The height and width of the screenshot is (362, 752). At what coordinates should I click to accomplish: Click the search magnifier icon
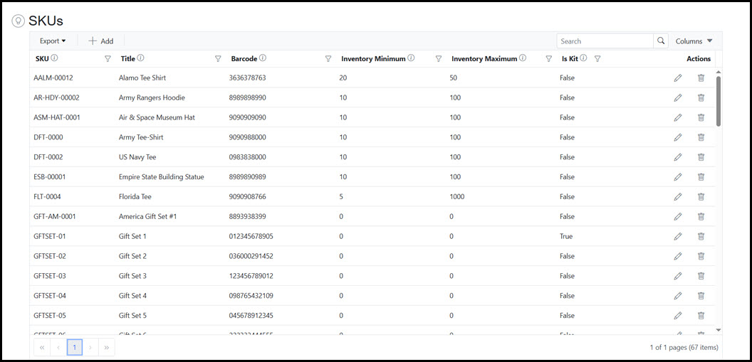[x=661, y=41]
